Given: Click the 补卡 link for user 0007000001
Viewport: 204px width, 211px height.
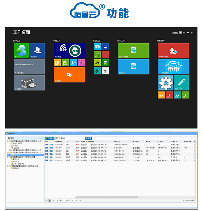Looking at the screenshot, I should pyautogui.click(x=47, y=145).
